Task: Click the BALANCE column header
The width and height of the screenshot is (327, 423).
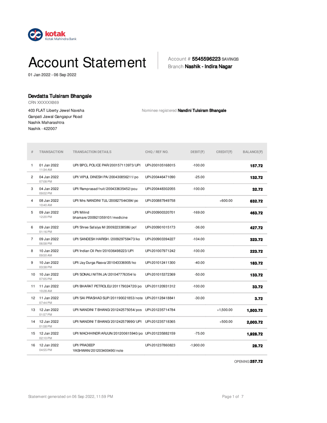Action: pyautogui.click(x=253, y=152)
